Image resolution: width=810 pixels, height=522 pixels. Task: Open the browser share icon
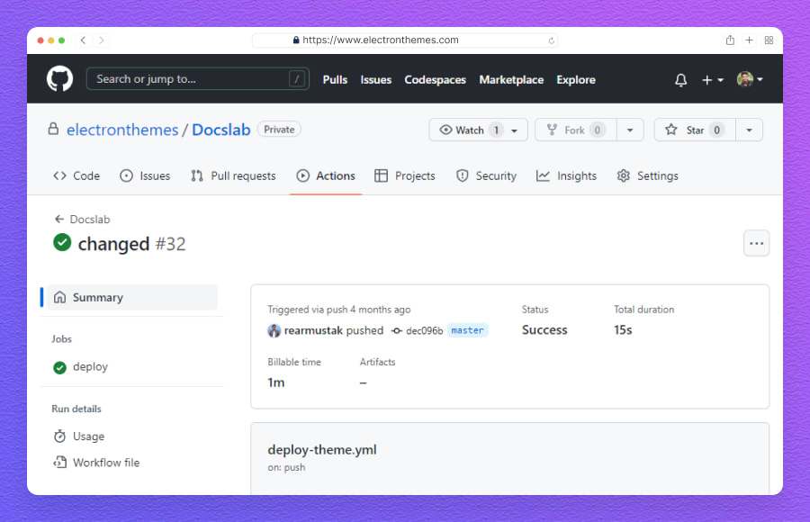(x=730, y=40)
